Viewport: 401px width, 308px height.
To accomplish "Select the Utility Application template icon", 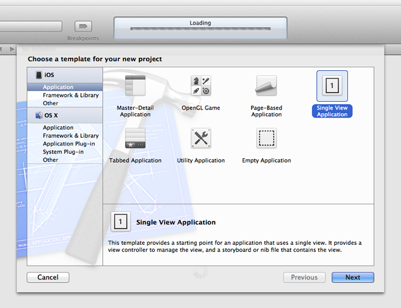I will pyautogui.click(x=201, y=139).
